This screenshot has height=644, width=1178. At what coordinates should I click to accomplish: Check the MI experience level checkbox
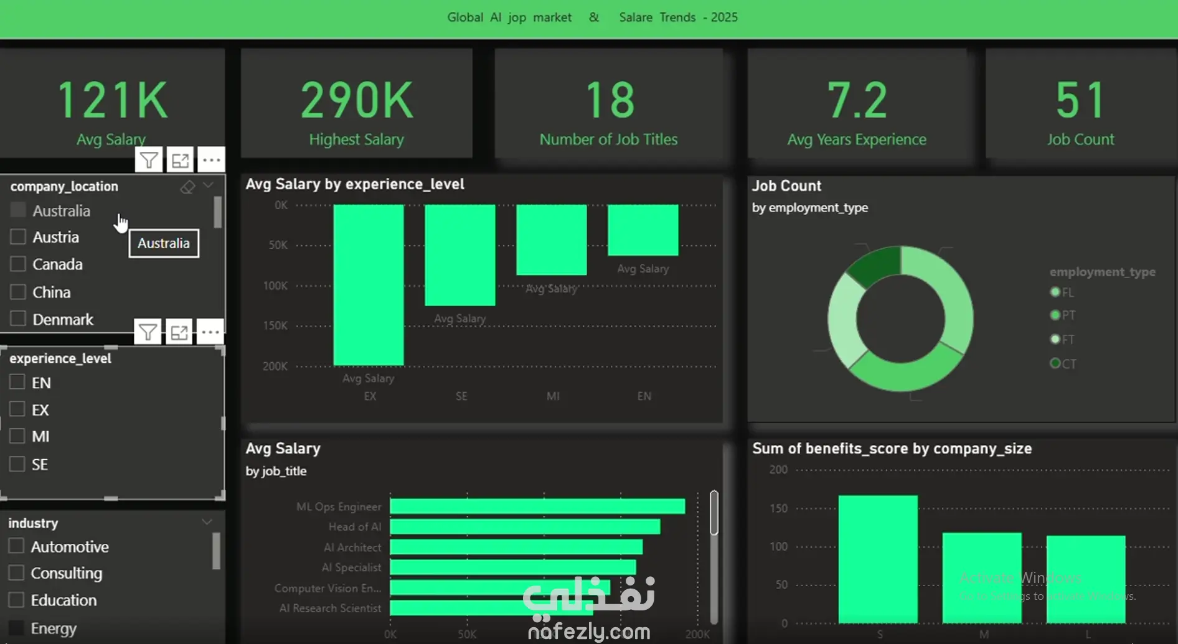pyautogui.click(x=17, y=436)
